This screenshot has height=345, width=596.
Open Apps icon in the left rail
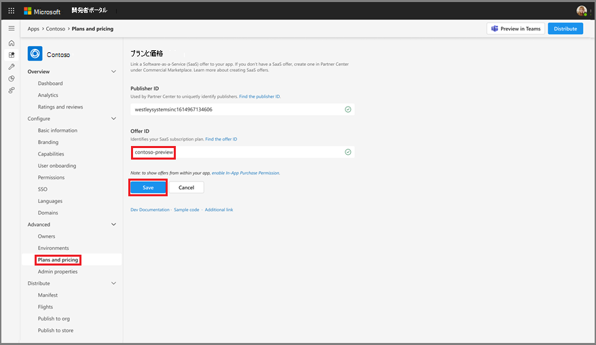pyautogui.click(x=12, y=55)
